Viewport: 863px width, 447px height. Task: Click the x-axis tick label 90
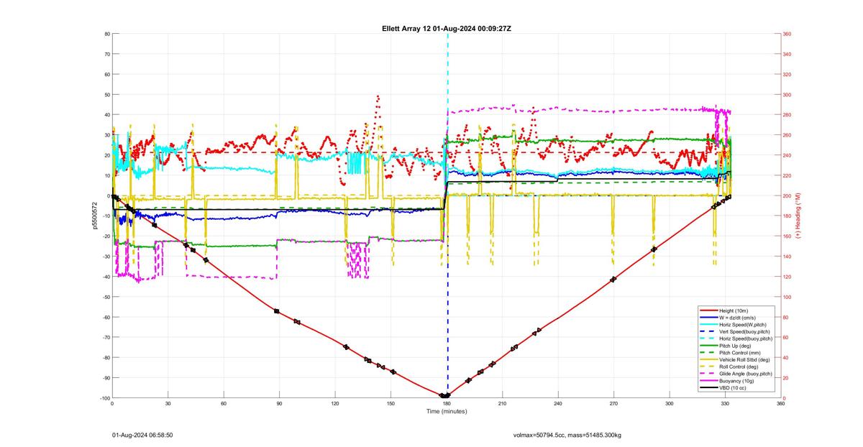pos(279,404)
